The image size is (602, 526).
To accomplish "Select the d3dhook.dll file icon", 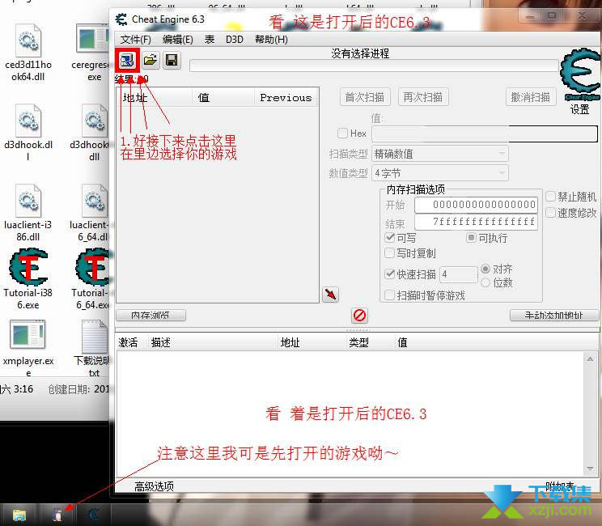I will point(28,121).
